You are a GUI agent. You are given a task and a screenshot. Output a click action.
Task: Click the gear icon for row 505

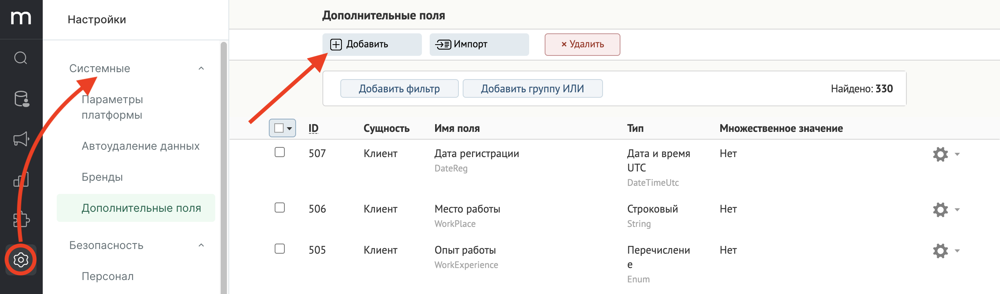[x=941, y=251]
